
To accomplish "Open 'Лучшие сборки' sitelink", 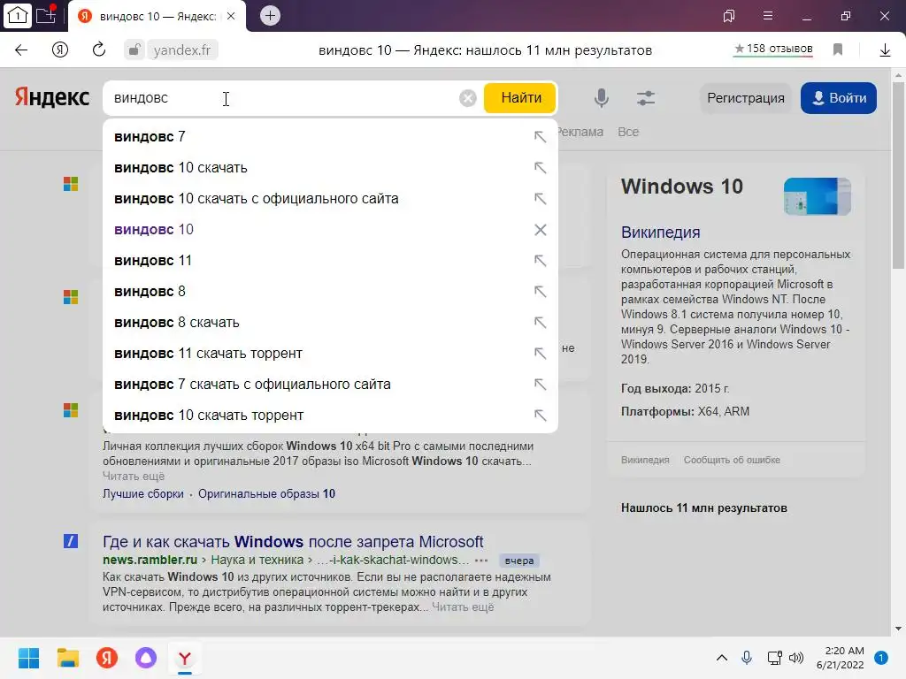I will (x=142, y=494).
